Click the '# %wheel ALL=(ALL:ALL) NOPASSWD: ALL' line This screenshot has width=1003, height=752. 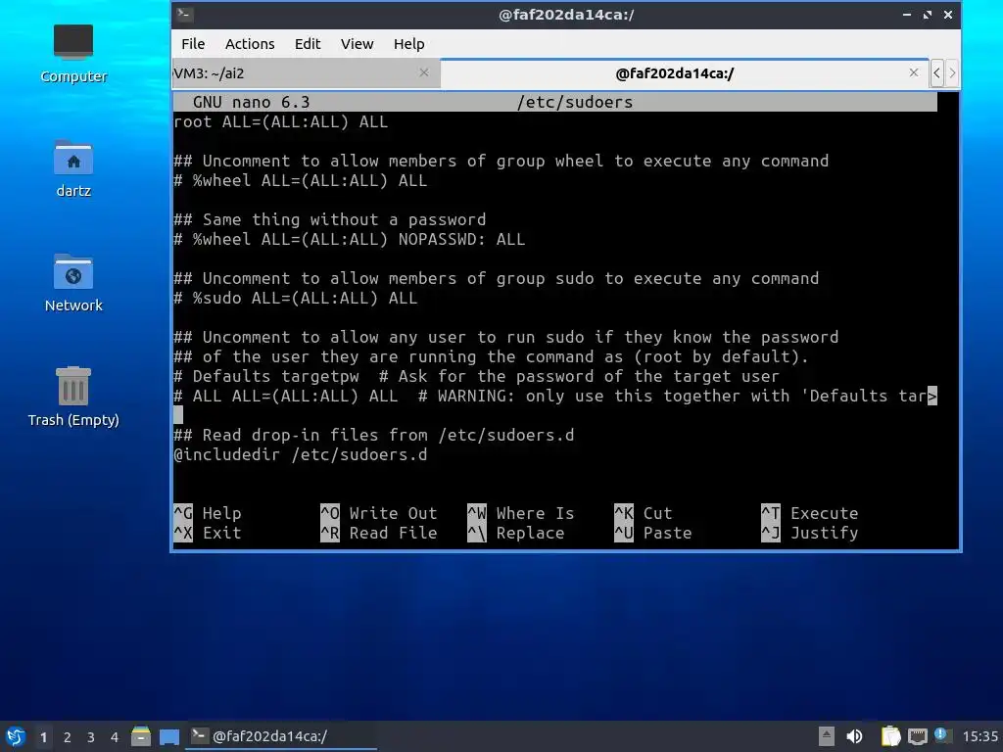point(350,239)
